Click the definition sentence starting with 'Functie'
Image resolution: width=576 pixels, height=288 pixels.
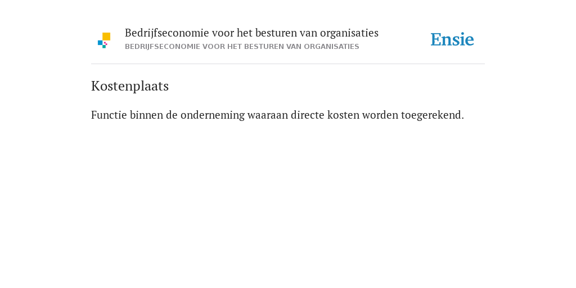tap(277, 115)
